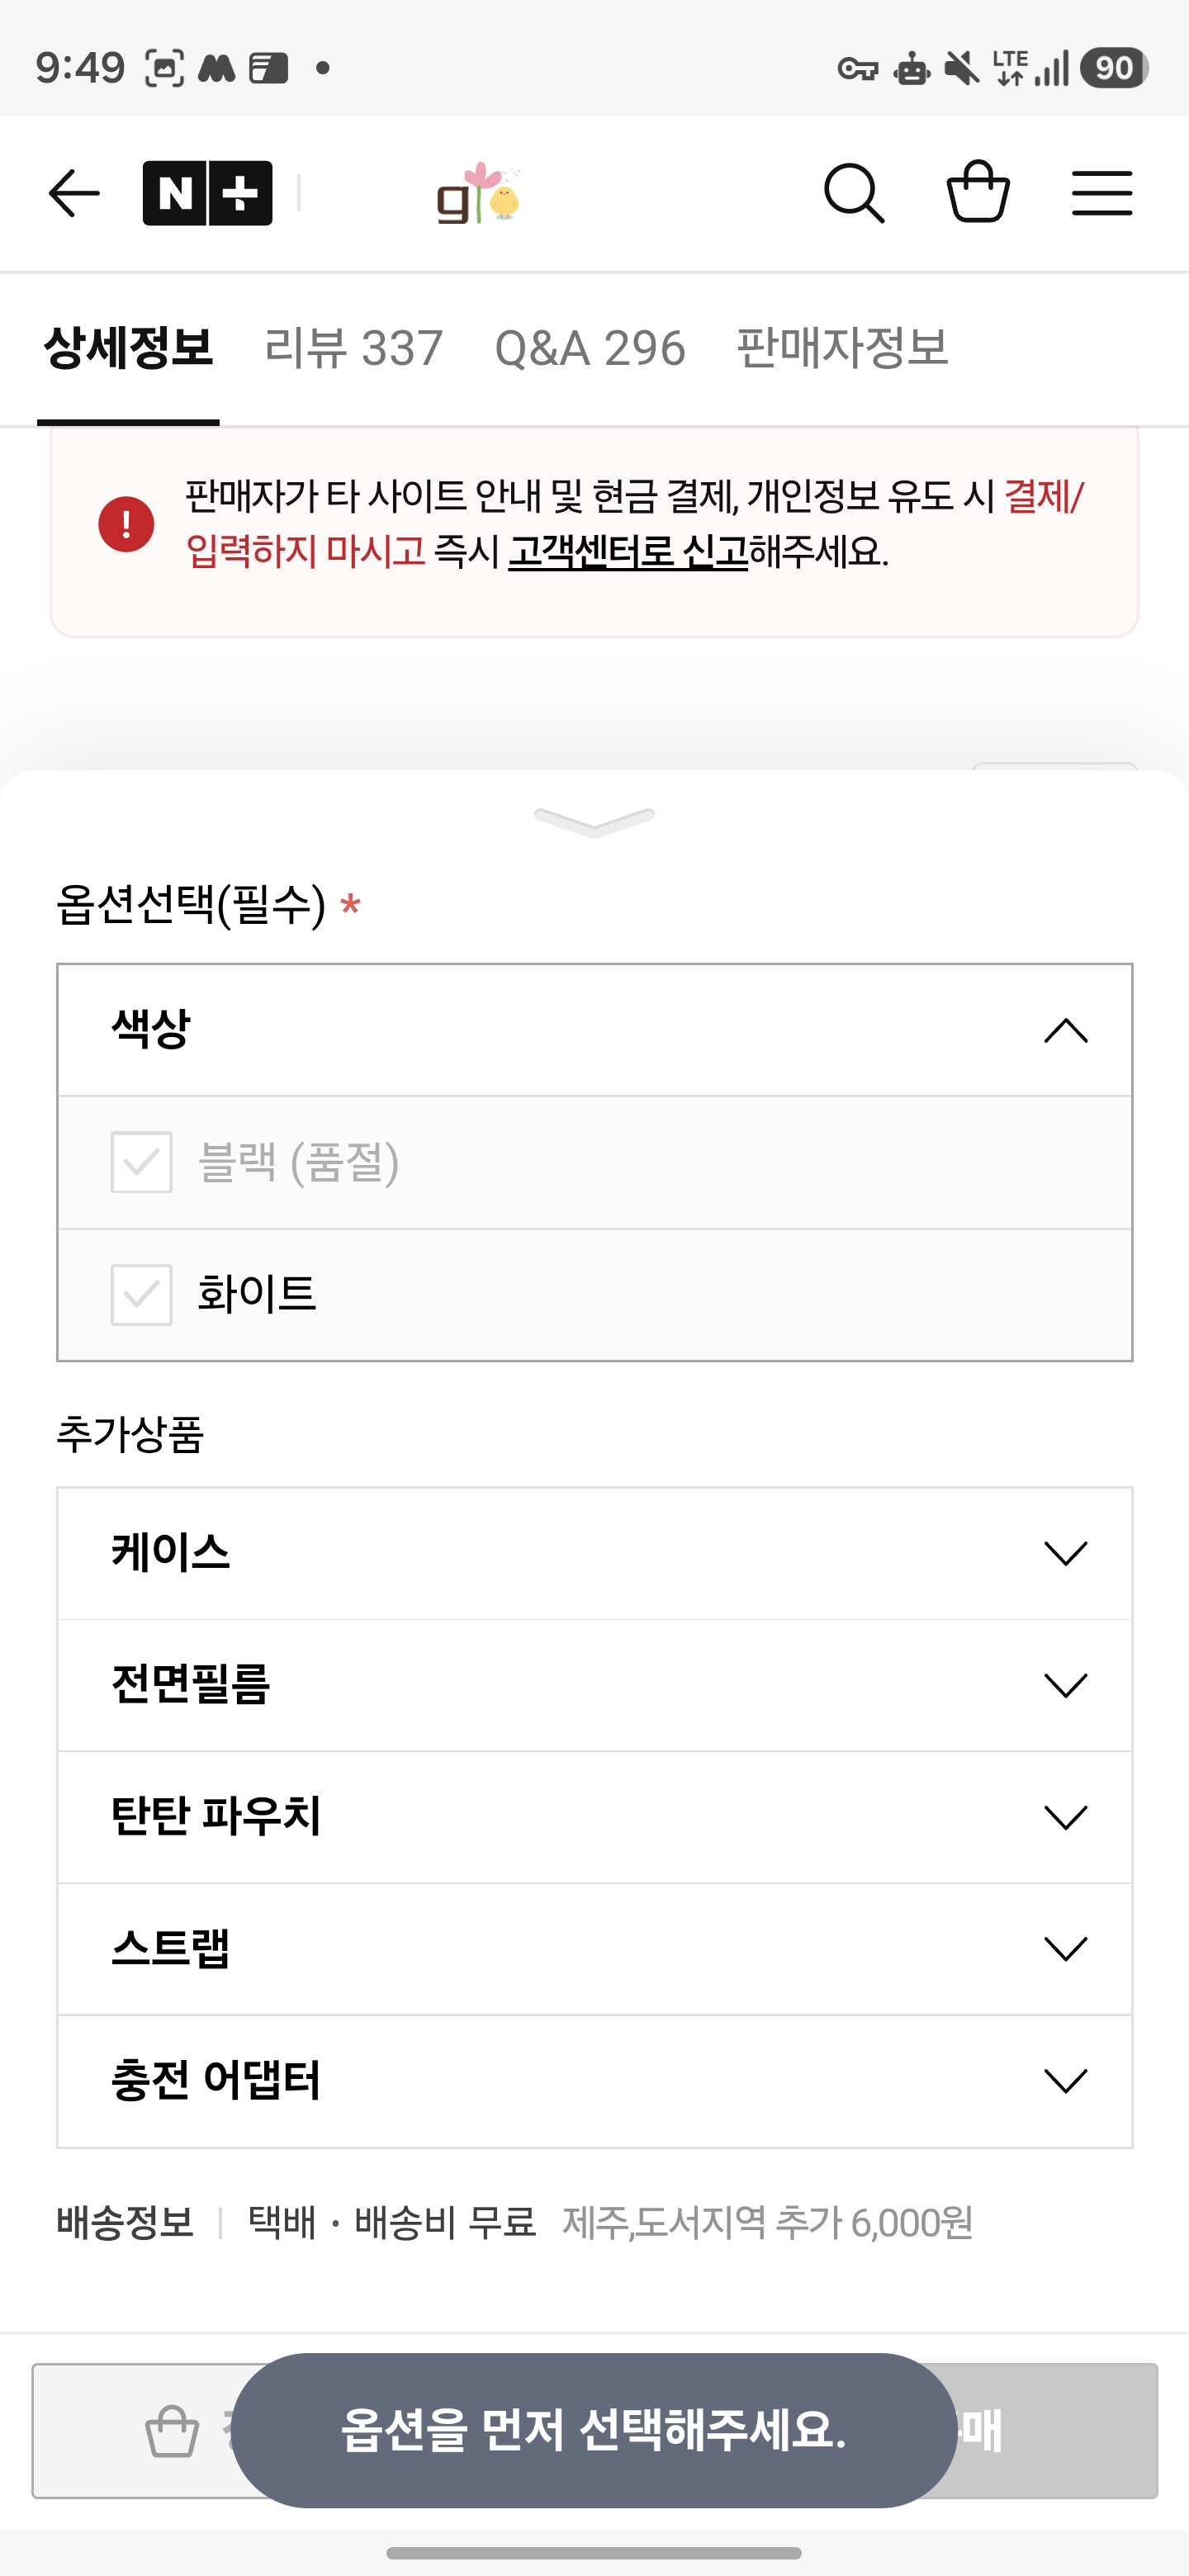Tap the red warning exclamation icon
This screenshot has width=1189, height=2576.
[x=126, y=523]
